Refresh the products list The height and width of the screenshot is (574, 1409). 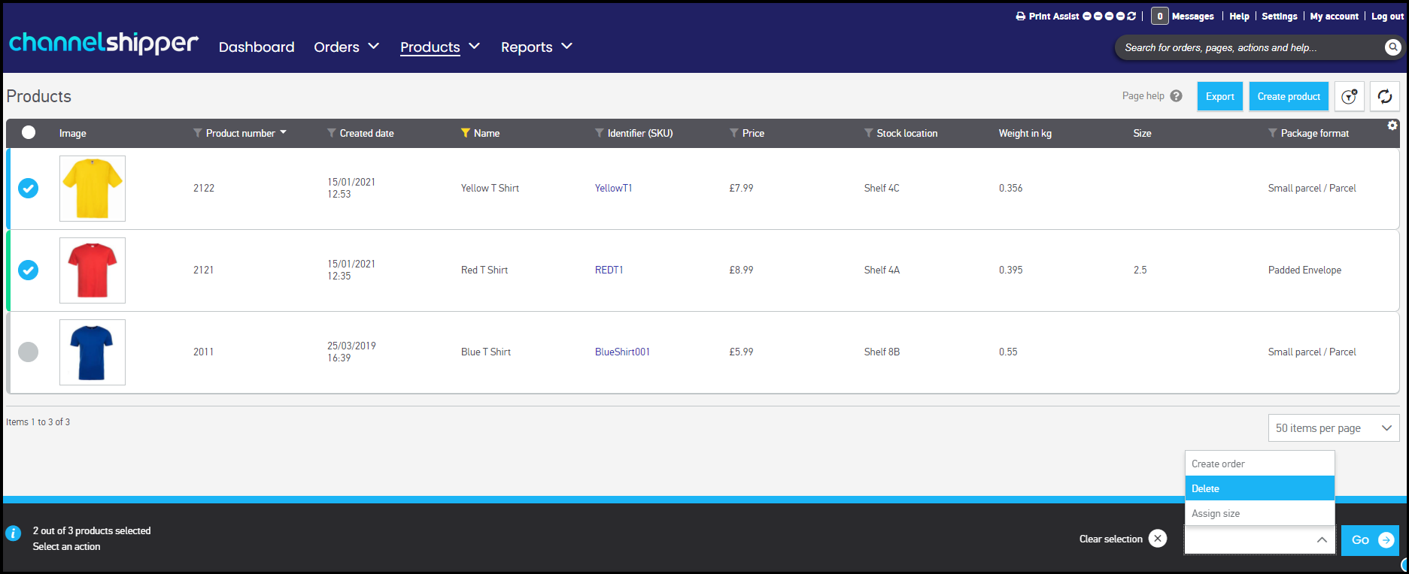pyautogui.click(x=1385, y=96)
